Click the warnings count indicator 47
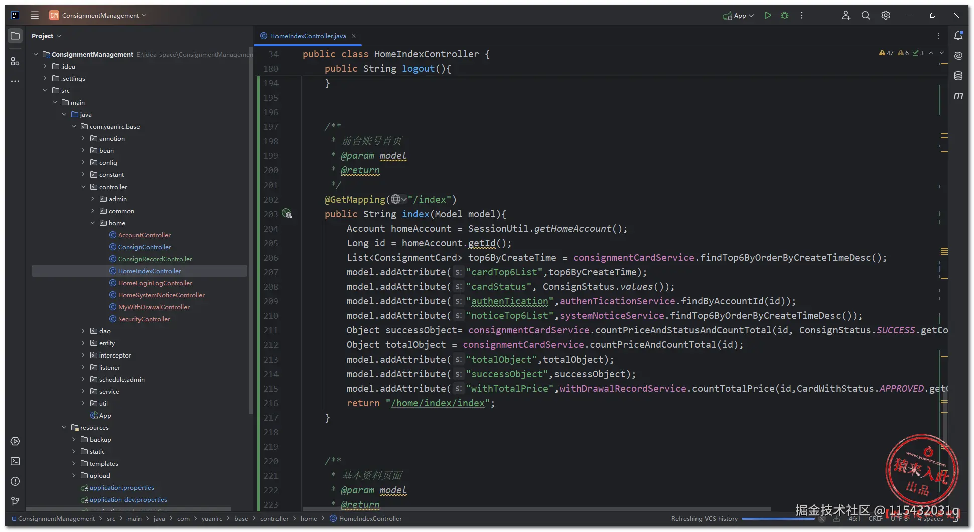Viewport: 974px width, 532px height. [886, 53]
